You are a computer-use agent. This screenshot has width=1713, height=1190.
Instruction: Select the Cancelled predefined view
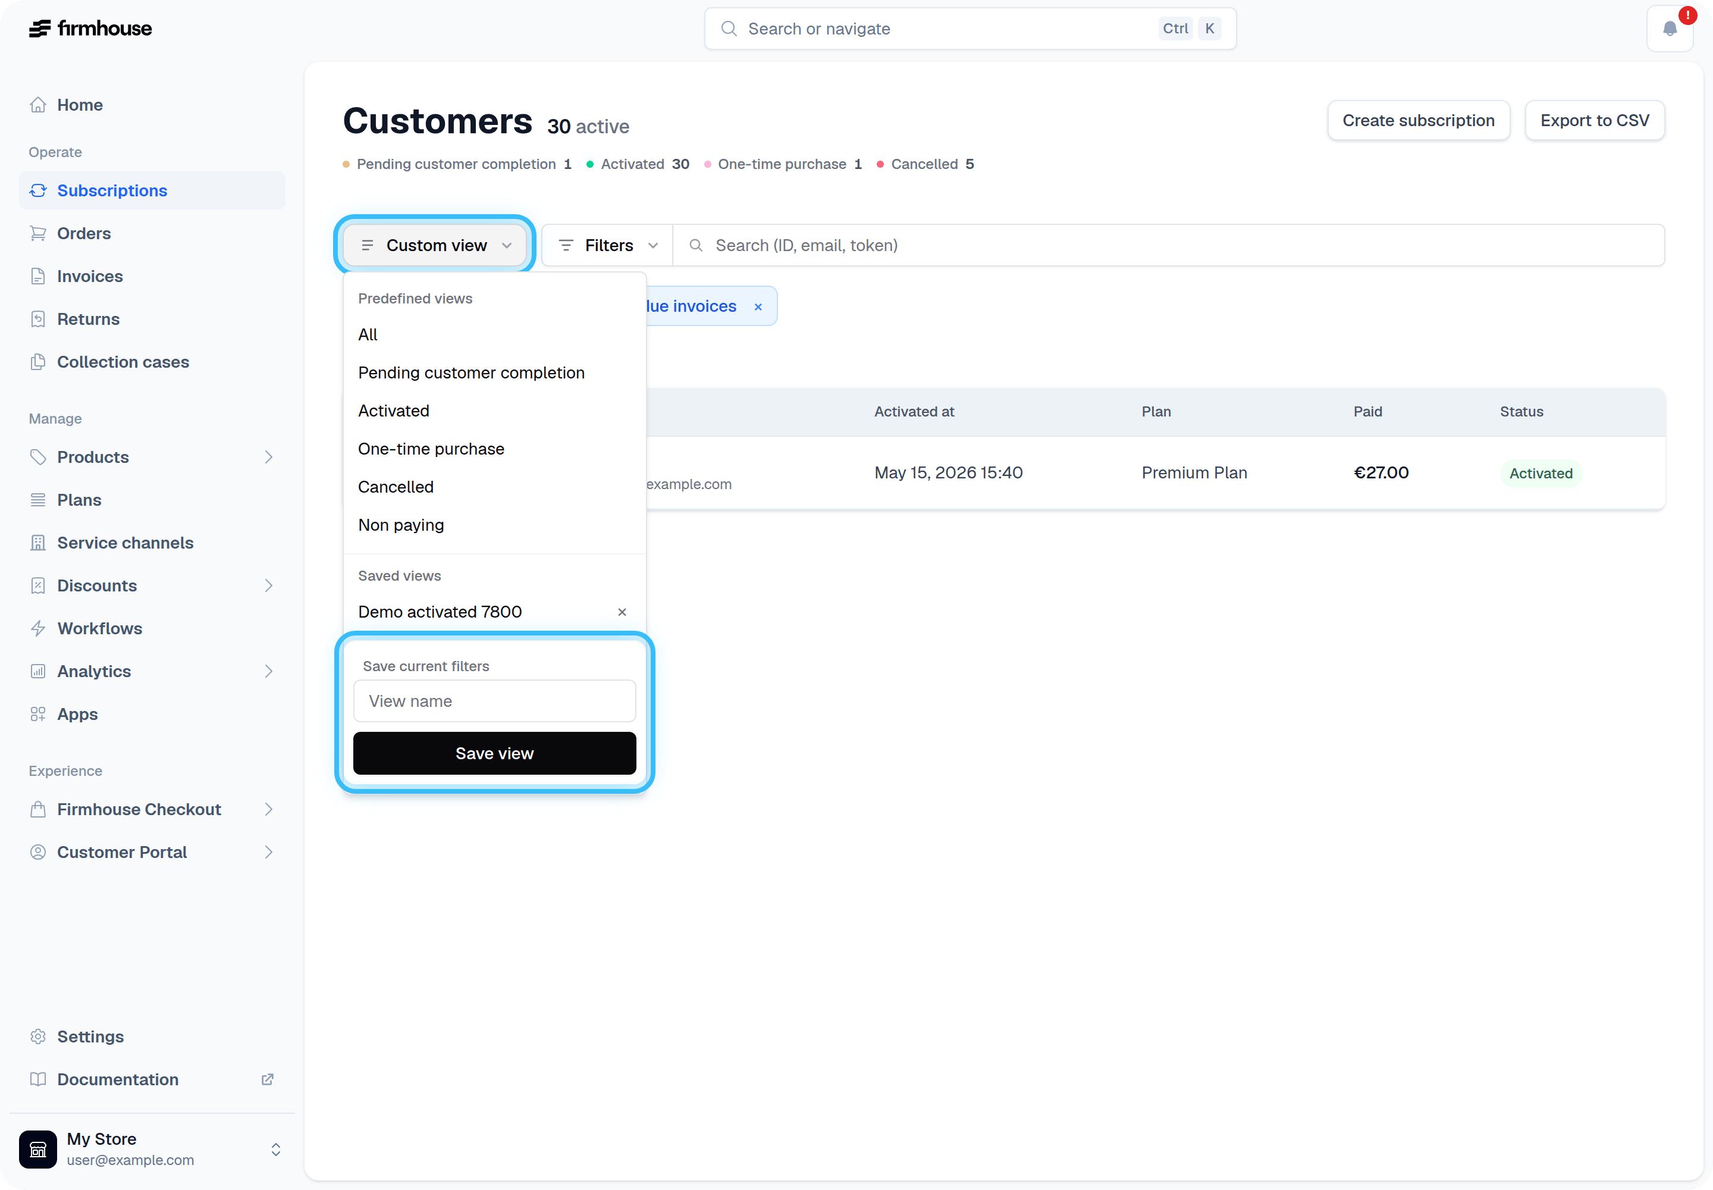tap(494, 487)
